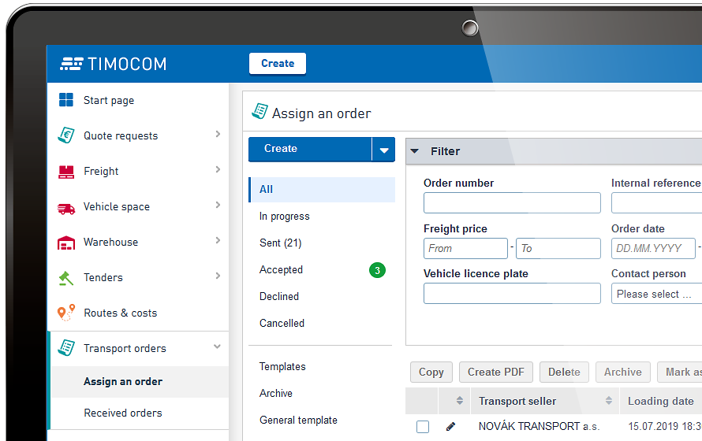The height and width of the screenshot is (441, 702).
Task: Click the Vehicle space truck icon
Action: [x=66, y=208]
